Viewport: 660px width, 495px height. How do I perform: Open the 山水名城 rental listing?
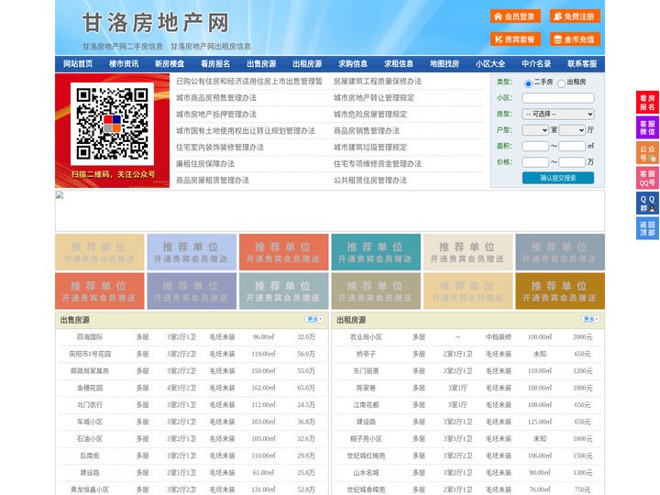coord(366,473)
